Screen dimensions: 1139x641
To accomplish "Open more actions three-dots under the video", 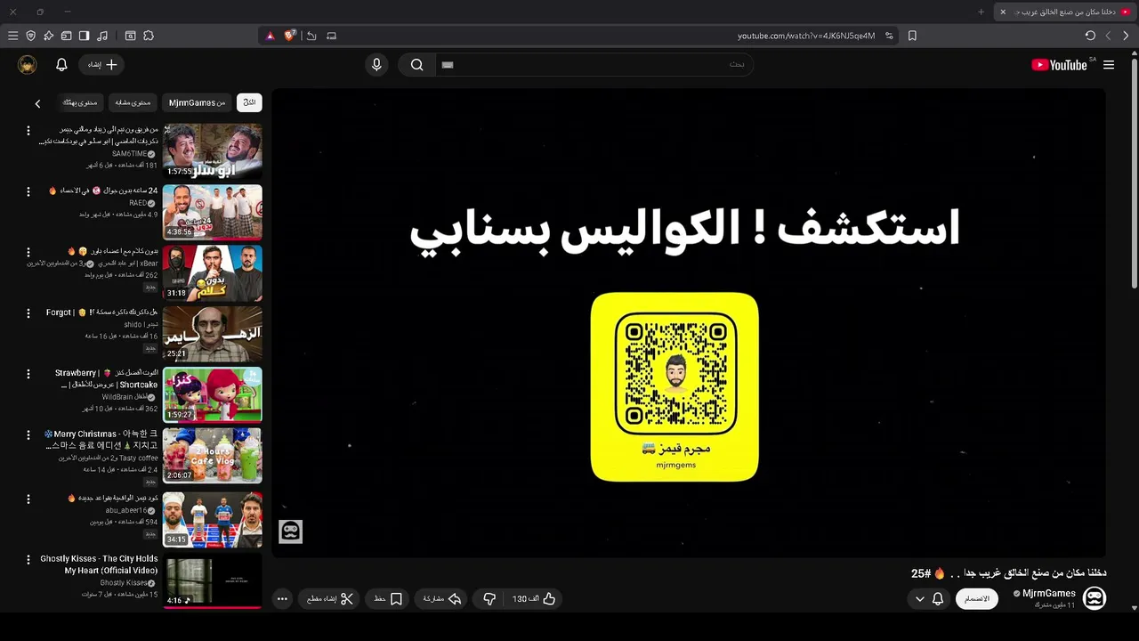I will tap(282, 599).
